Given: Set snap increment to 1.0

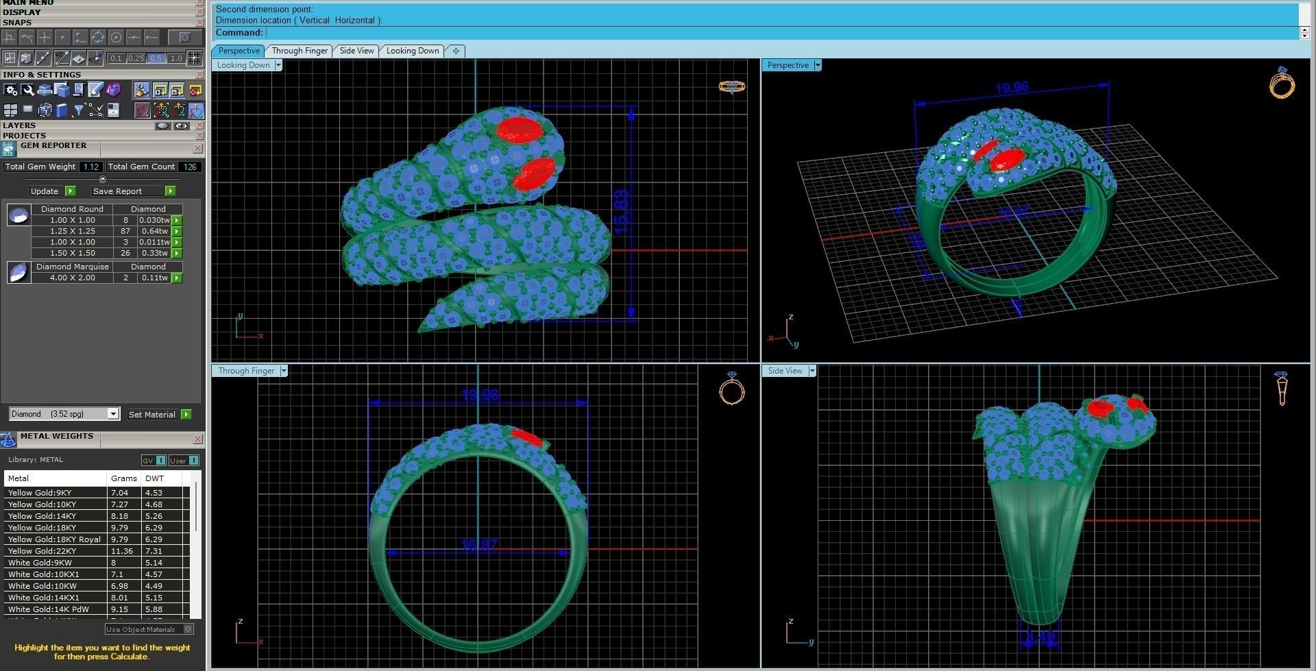Looking at the screenshot, I should [x=175, y=58].
